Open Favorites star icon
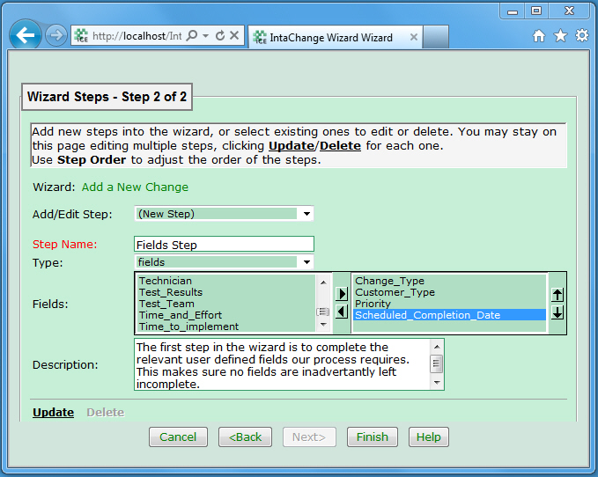 560,36
